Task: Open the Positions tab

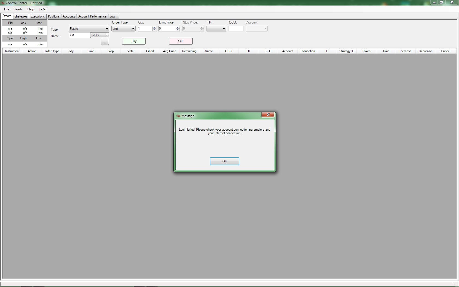Action: click(54, 16)
